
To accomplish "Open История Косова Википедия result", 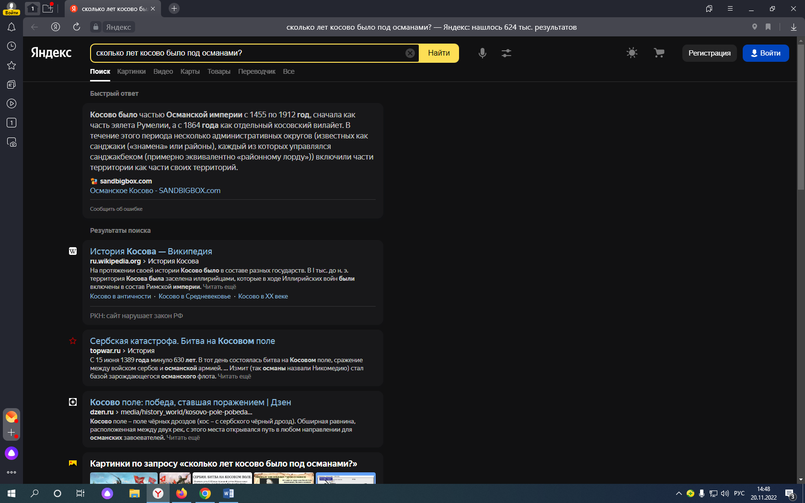I will pyautogui.click(x=151, y=251).
